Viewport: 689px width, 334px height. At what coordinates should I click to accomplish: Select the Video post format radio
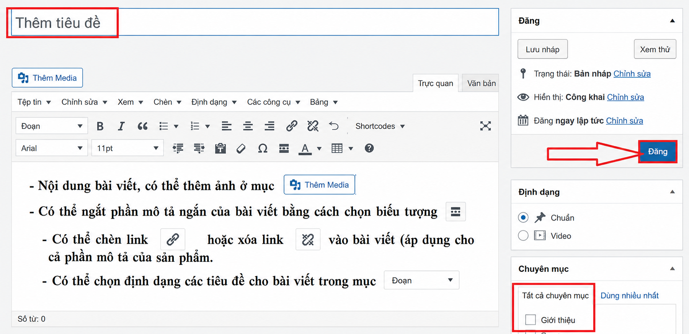(x=523, y=235)
